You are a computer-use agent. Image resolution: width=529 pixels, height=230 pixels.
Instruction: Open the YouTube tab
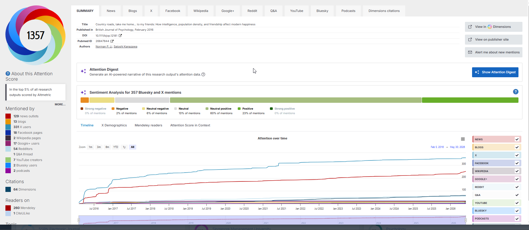[x=297, y=11]
